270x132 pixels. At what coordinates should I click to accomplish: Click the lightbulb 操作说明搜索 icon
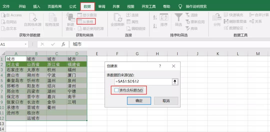click(180, 6)
